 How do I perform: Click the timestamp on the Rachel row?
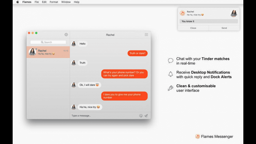pyautogui.click(x=66, y=51)
